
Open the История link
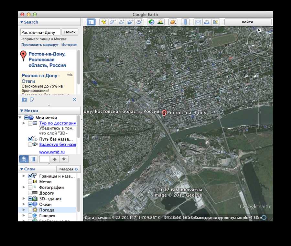69,45
